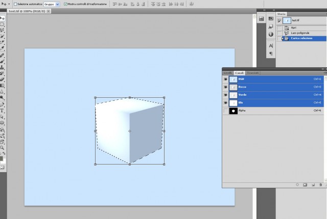Click Auto-Align Layers button in options bar

[191, 4]
